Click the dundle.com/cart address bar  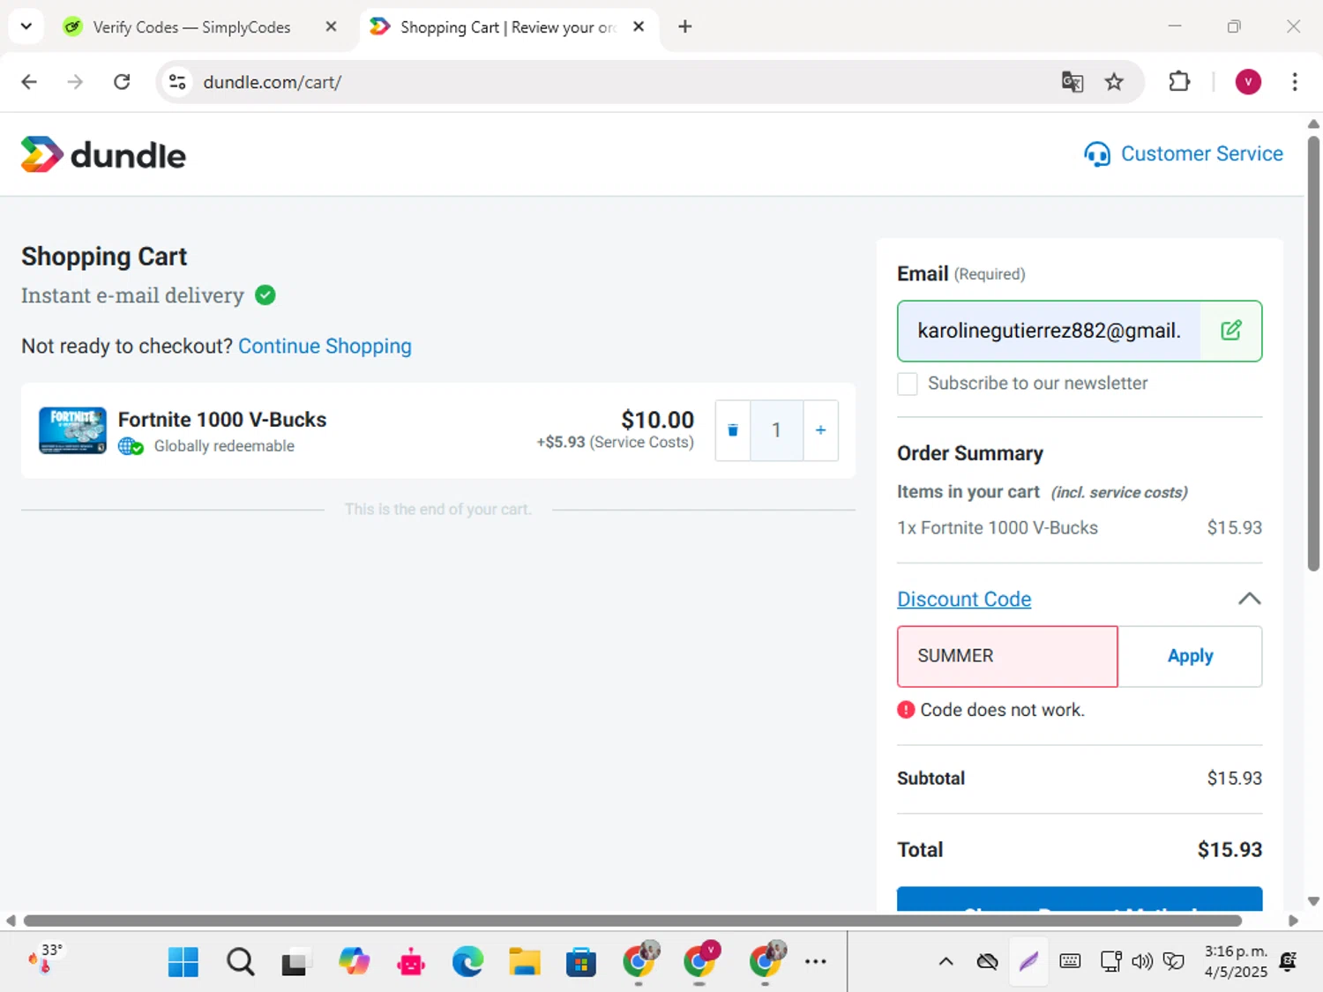click(x=617, y=82)
